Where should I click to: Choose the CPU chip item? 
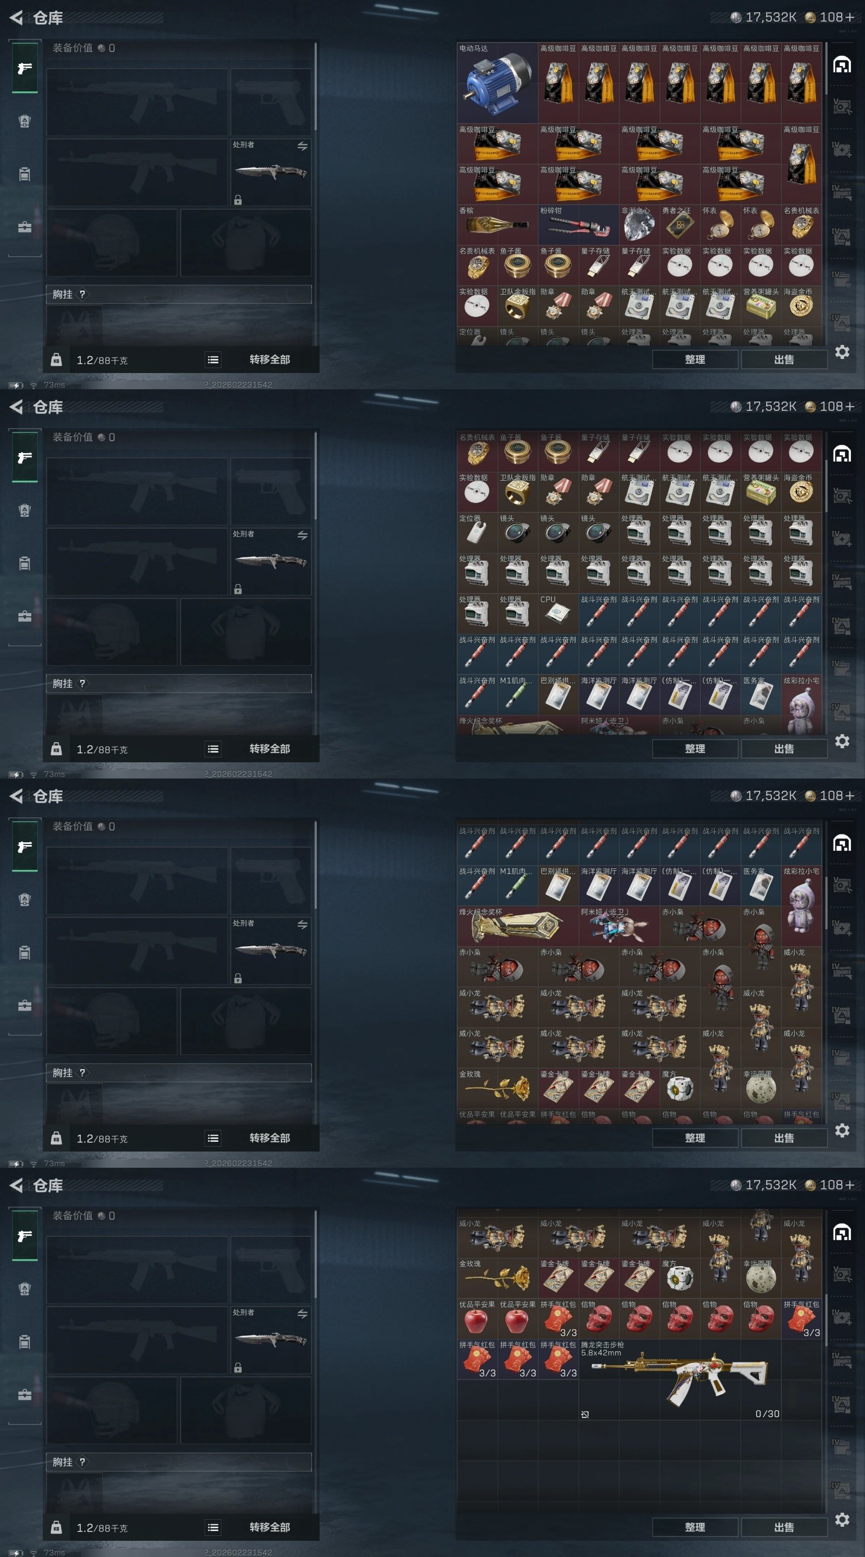[558, 614]
